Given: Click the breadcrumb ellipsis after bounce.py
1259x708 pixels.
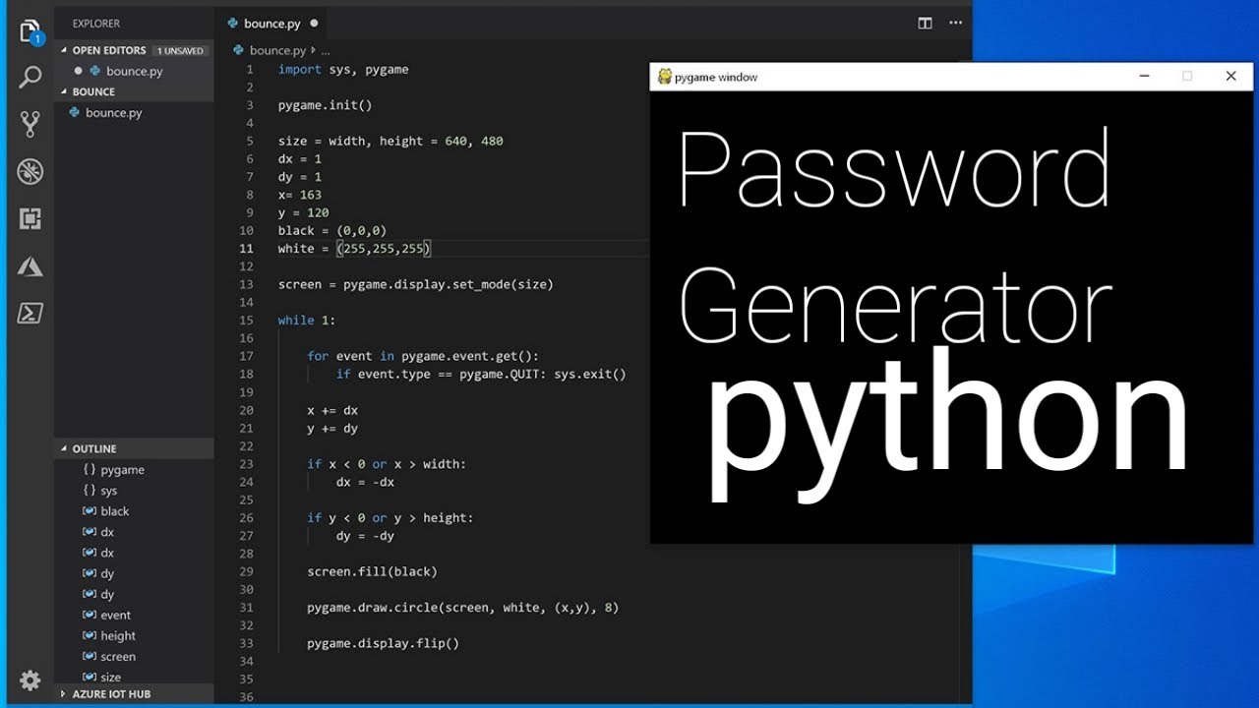Looking at the screenshot, I should [x=326, y=50].
